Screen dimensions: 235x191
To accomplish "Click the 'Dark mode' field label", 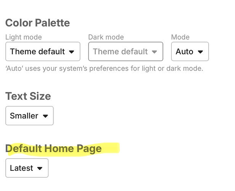I will click(106, 37).
